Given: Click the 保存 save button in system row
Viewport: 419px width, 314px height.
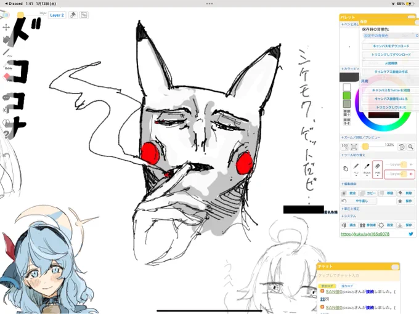Looking at the screenshot, I should click(405, 225).
